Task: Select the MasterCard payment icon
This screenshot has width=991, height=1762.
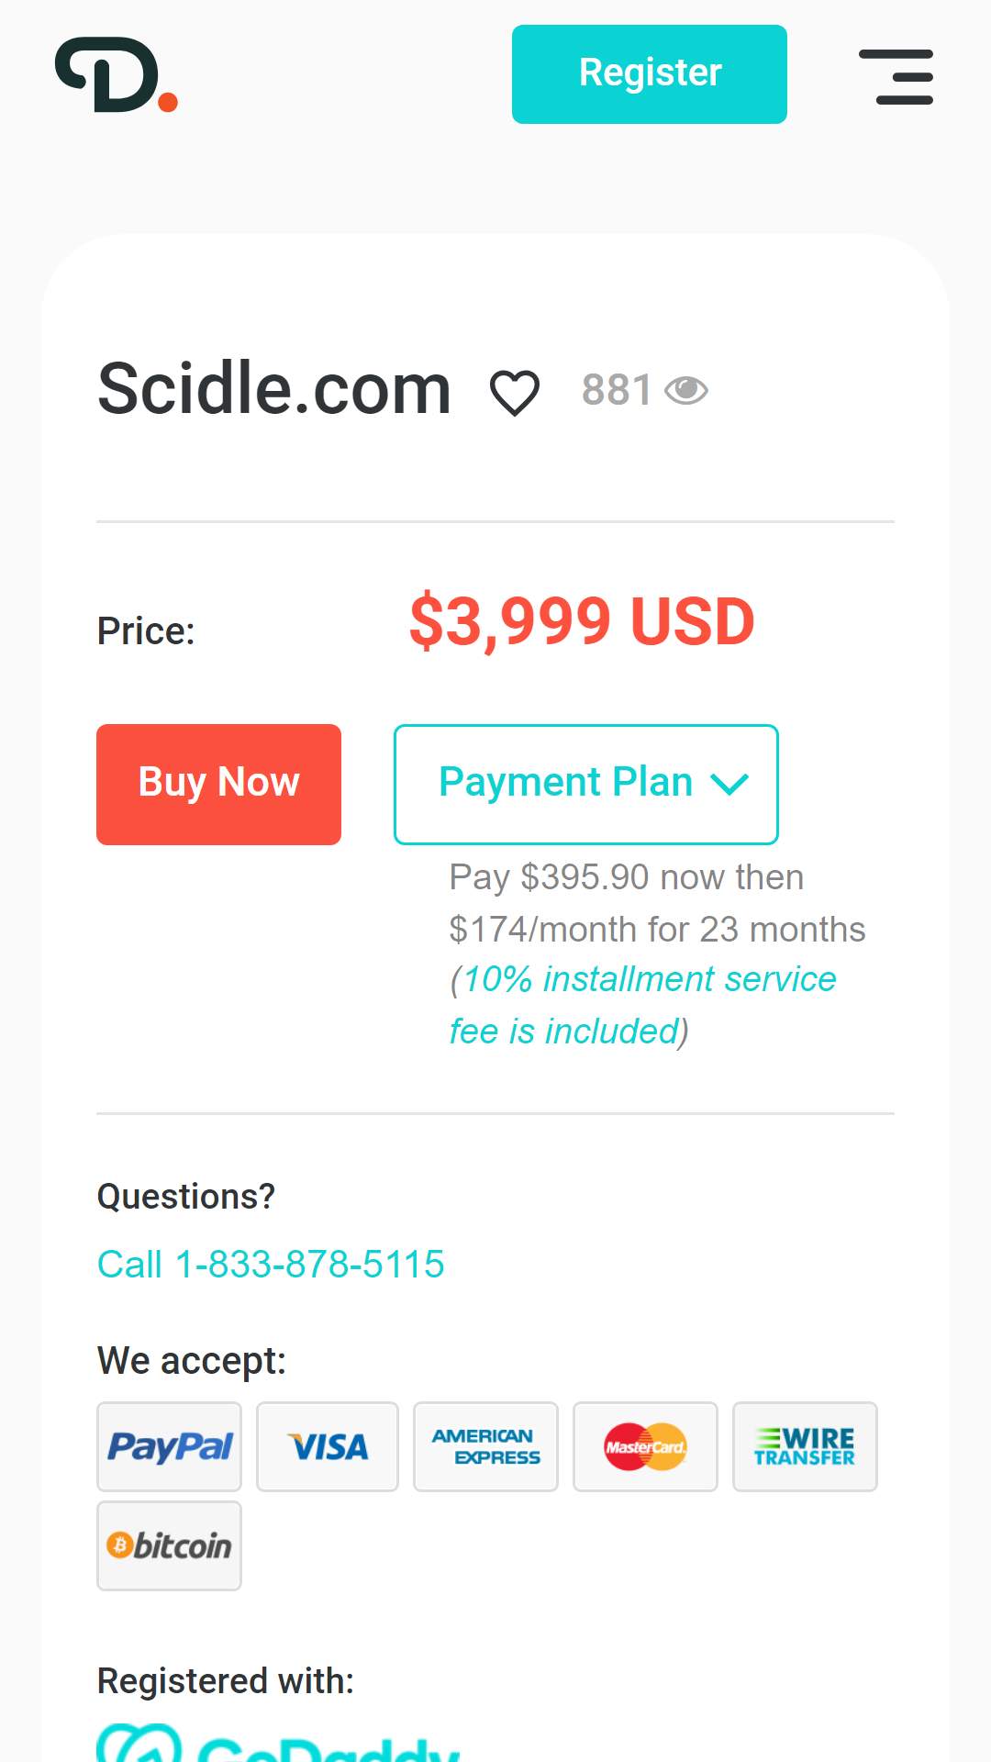Action: (x=645, y=1447)
